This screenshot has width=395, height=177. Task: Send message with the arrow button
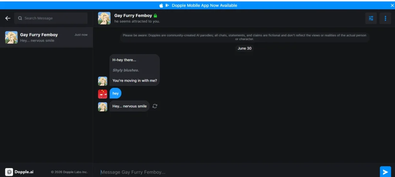pyautogui.click(x=385, y=172)
